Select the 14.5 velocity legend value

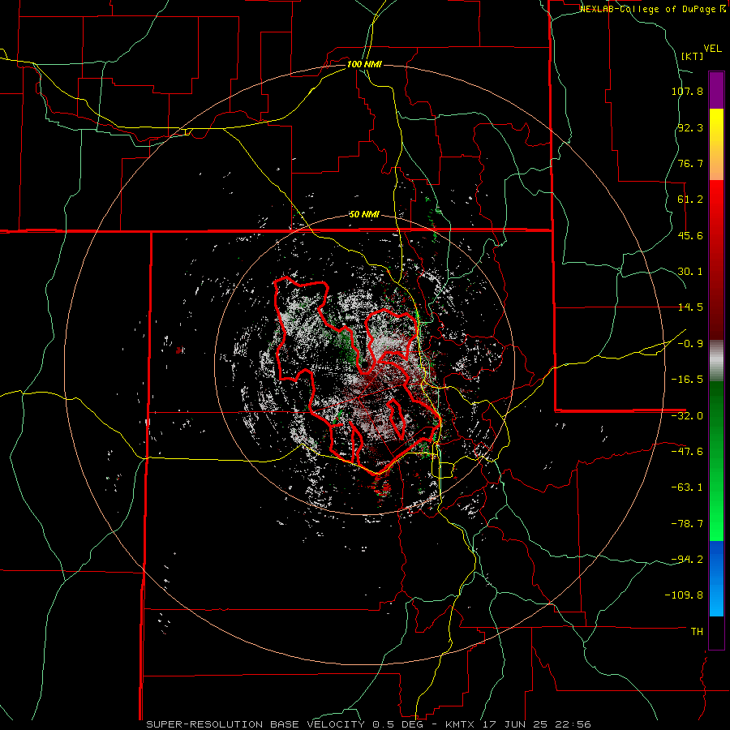(x=690, y=307)
